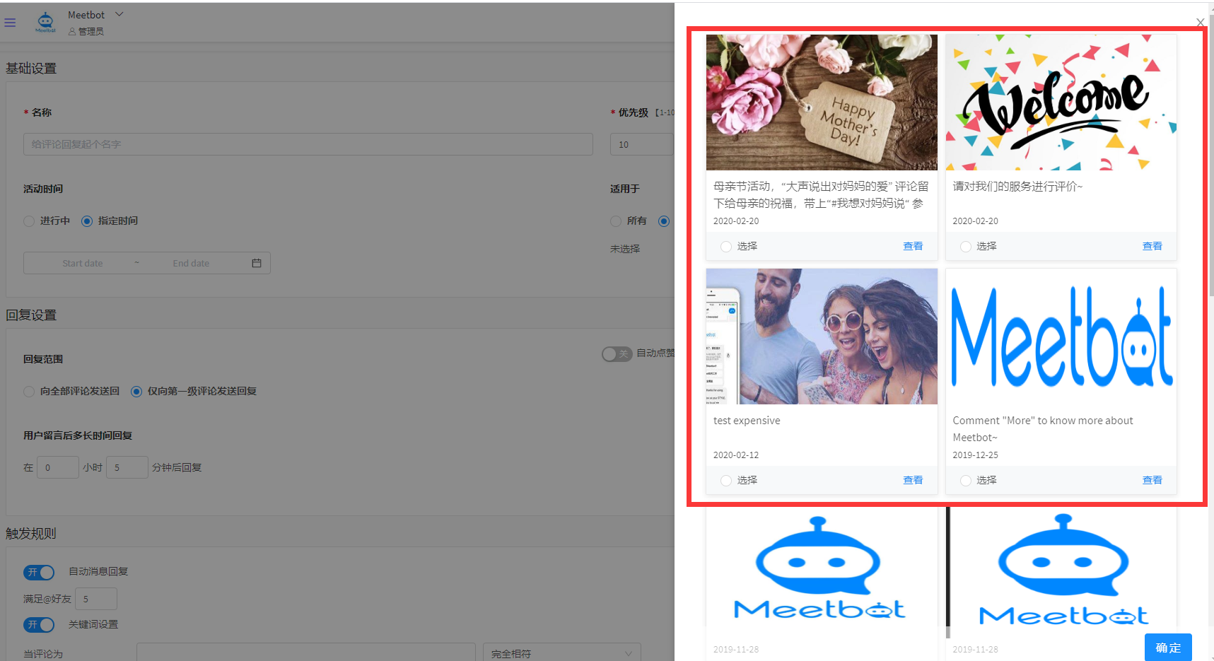Screen dimensions: 1214x661
Task: Click 查看 link on Comment "More" post
Action: click(1152, 480)
